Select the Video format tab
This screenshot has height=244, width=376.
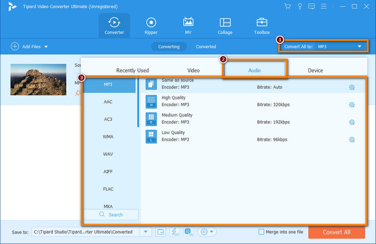point(193,71)
